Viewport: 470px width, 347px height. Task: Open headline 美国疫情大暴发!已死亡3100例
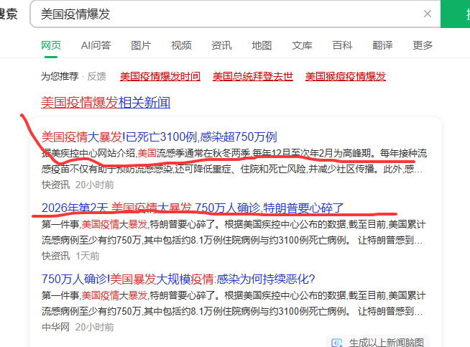point(159,137)
